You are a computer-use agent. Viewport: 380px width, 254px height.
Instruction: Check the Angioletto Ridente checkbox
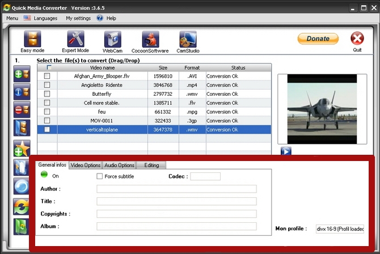(x=47, y=85)
